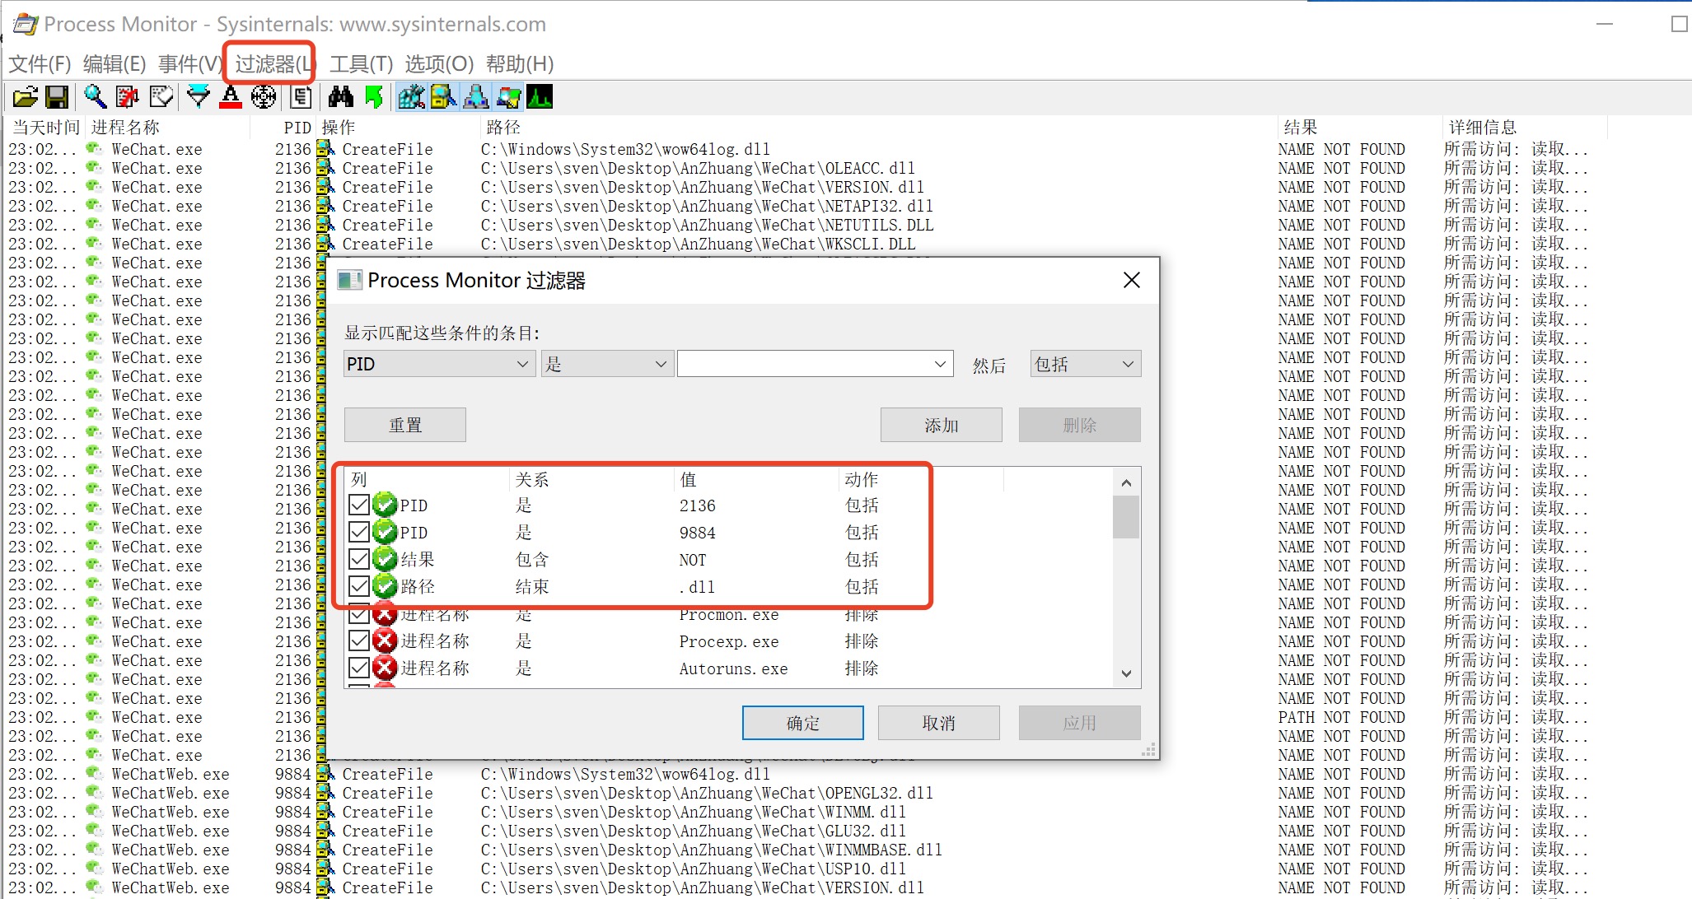
Task: Click the 取消 cancel button
Action: (939, 723)
